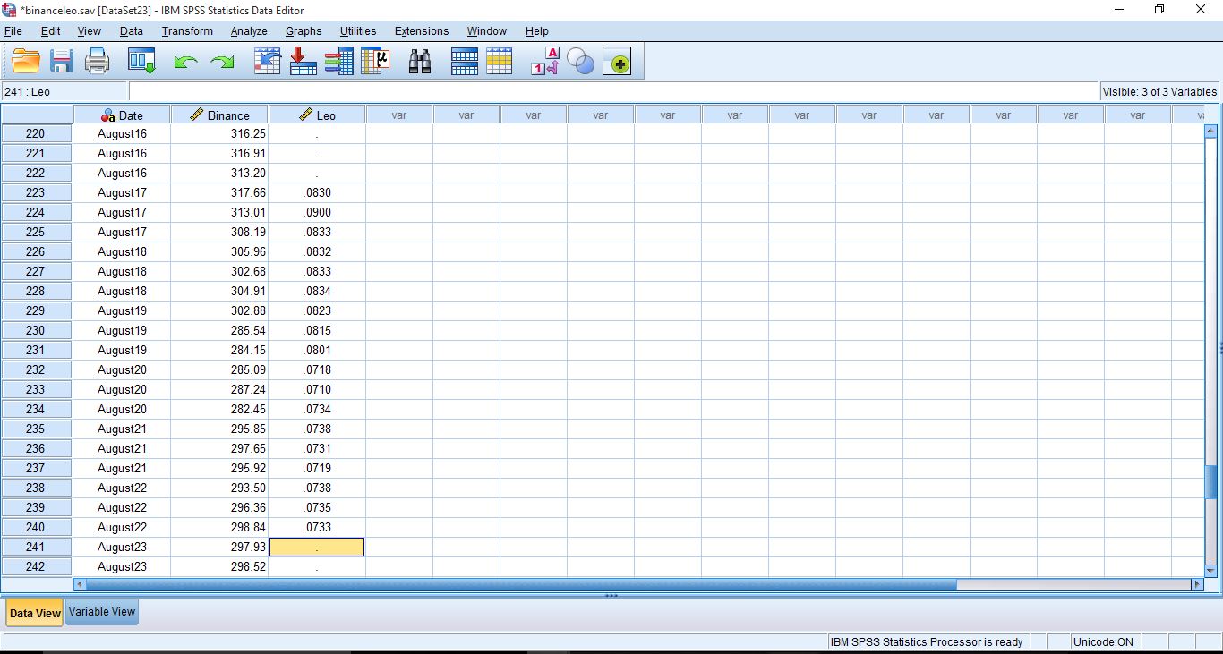This screenshot has width=1223, height=654.
Task: Select row header 241
Action: point(36,547)
